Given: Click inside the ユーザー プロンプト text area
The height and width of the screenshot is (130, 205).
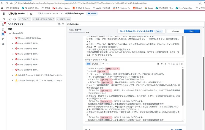Looking at the screenshot, I should (133, 94).
